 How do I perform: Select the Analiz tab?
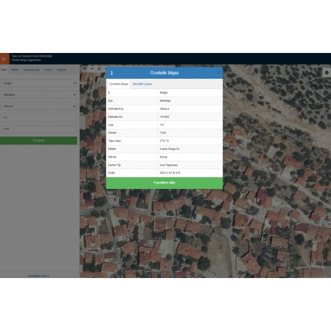(x=48, y=70)
